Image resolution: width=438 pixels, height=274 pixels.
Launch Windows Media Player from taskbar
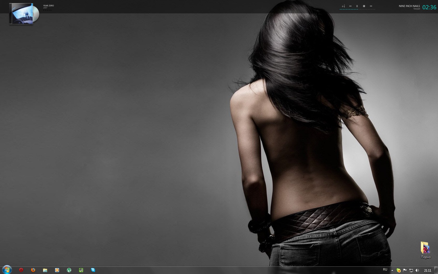pos(57,270)
